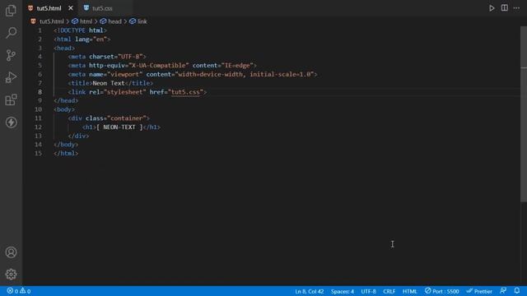This screenshot has width=527, height=296.
Task: Click line number 1 in gutter
Action: 40,30
